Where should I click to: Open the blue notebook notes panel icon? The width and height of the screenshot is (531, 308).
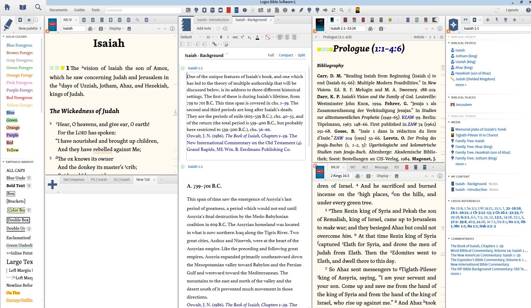tap(186, 24)
